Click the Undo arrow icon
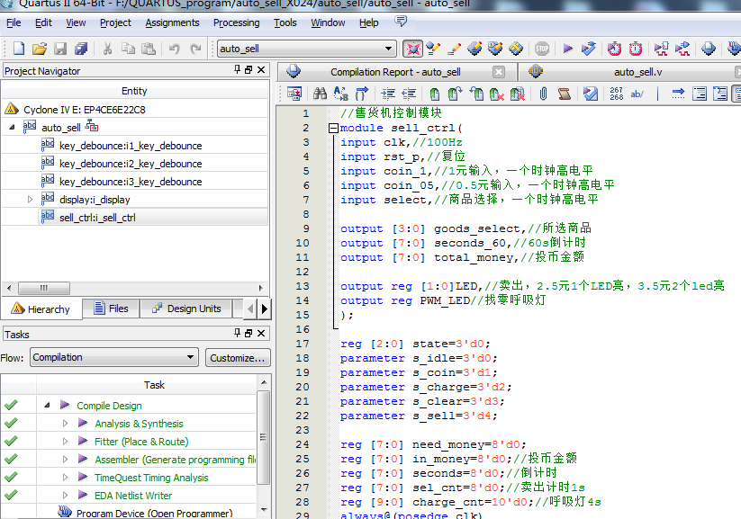Screen dimensions: 741x519 pyautogui.click(x=175, y=49)
